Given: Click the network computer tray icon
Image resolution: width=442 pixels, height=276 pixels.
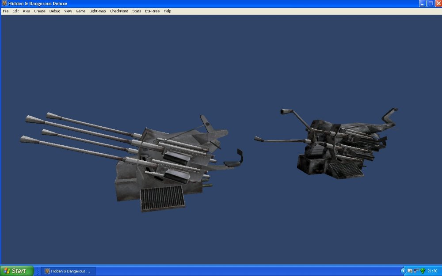Looking at the screenshot, I should (x=416, y=271).
